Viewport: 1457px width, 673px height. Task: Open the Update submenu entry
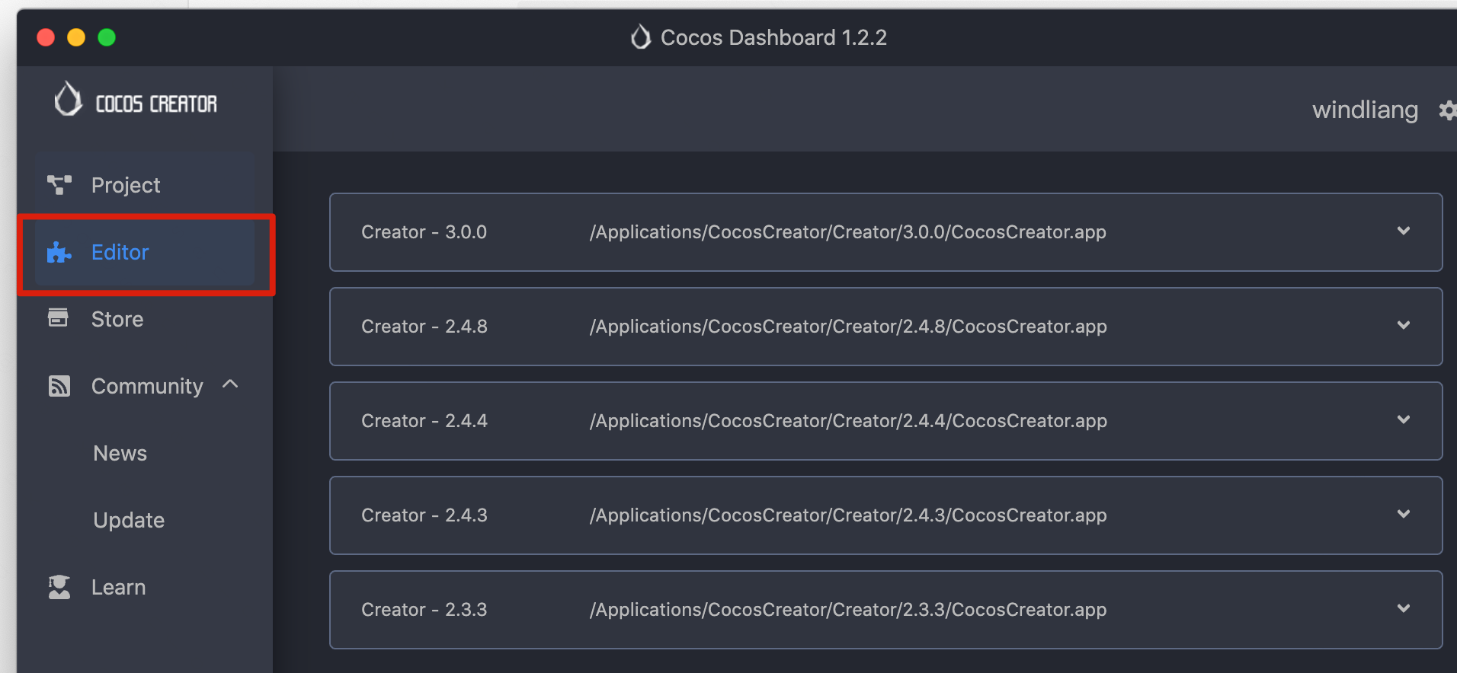click(x=129, y=520)
